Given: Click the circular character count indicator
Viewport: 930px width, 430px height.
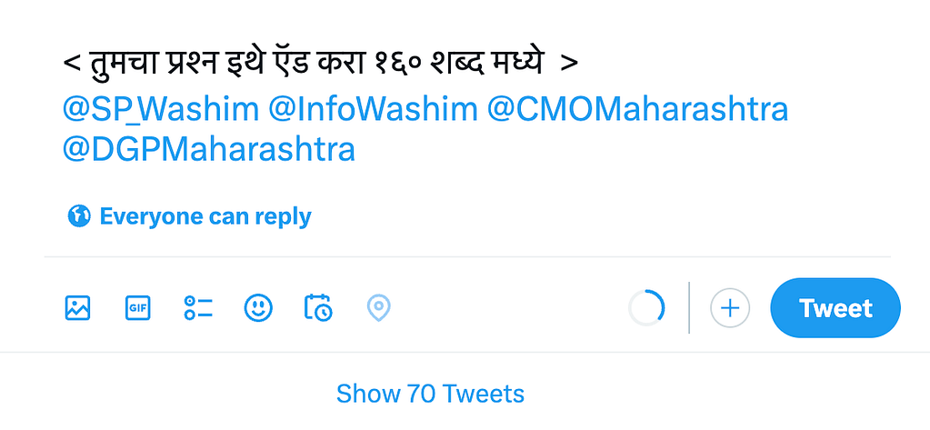Looking at the screenshot, I should pos(646,308).
